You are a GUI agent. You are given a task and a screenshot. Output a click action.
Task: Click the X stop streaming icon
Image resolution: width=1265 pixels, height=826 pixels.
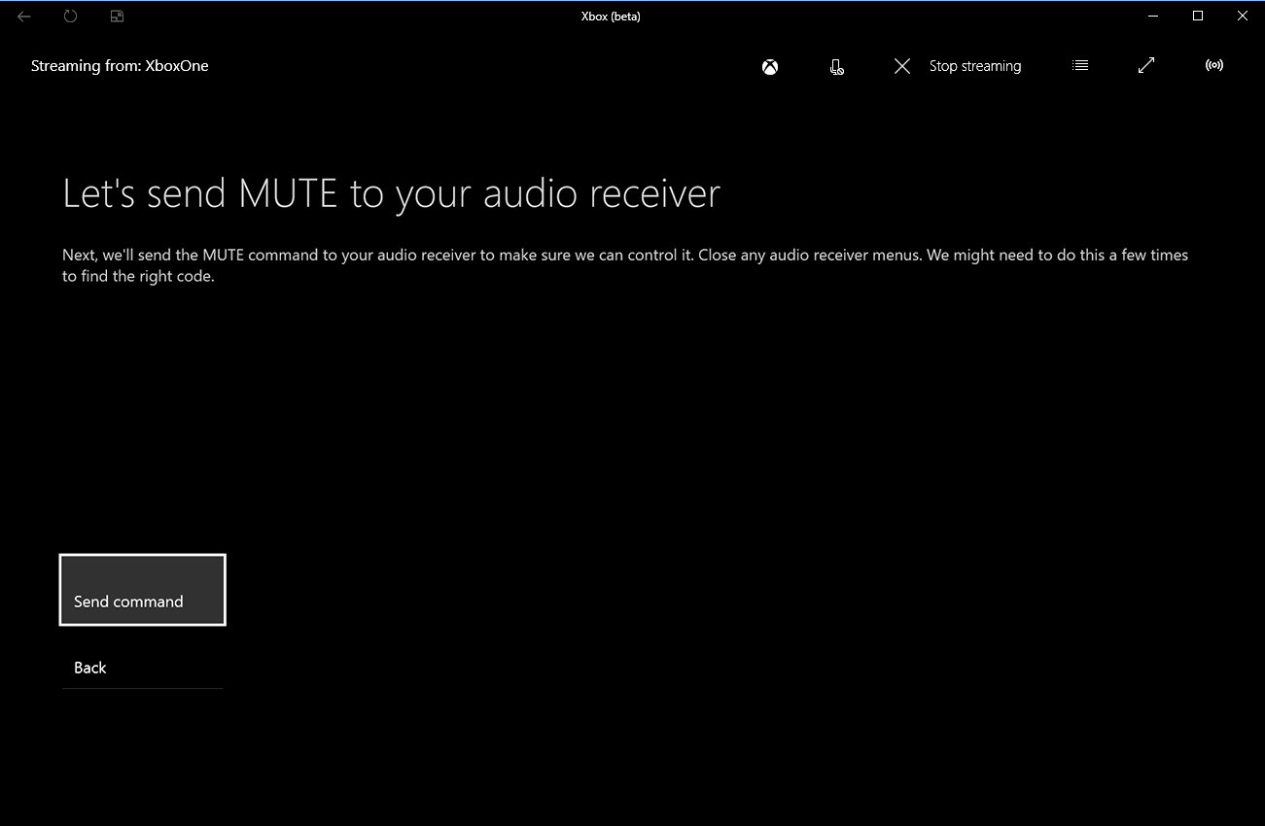pyautogui.click(x=901, y=66)
